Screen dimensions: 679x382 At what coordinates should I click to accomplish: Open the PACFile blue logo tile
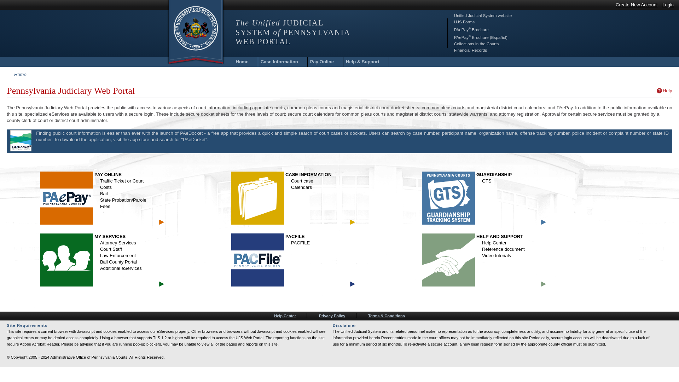(257, 260)
